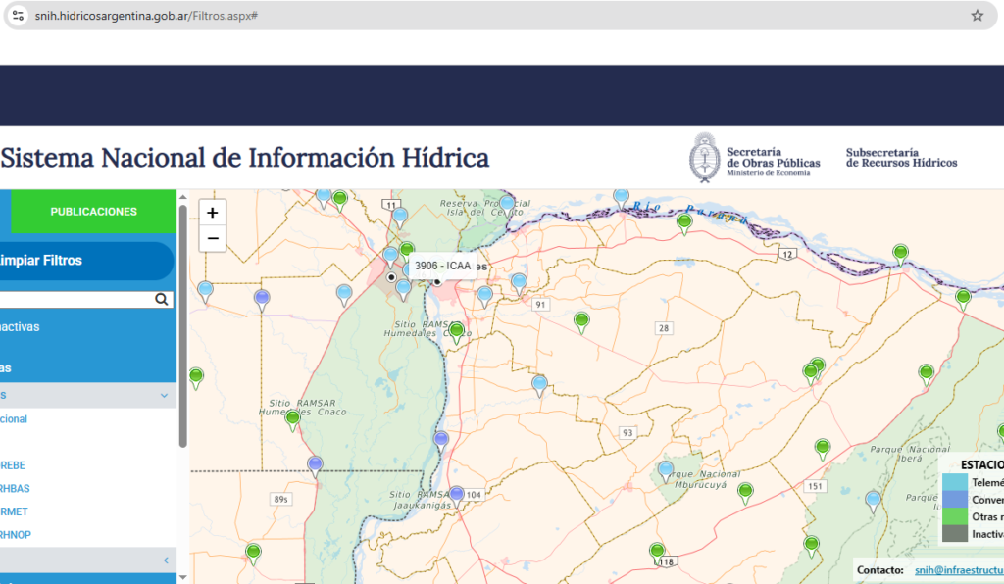
Task: Click the snih@infraestructu contact email link
Action: pos(959,569)
